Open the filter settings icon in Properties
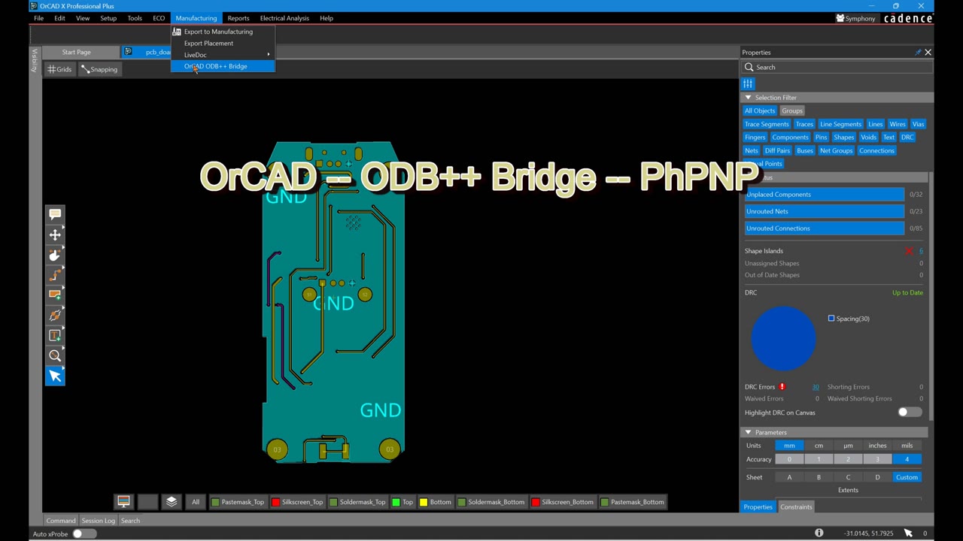Viewport: 963px width, 541px height. point(748,83)
